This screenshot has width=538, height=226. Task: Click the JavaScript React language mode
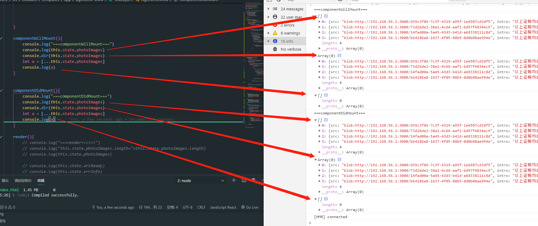[223, 207]
